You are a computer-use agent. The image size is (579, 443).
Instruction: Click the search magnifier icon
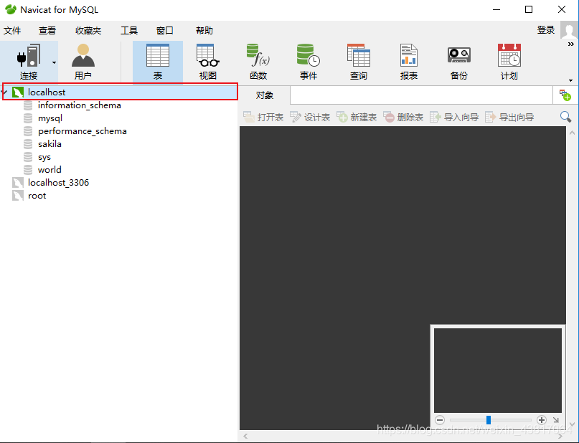[x=565, y=117]
